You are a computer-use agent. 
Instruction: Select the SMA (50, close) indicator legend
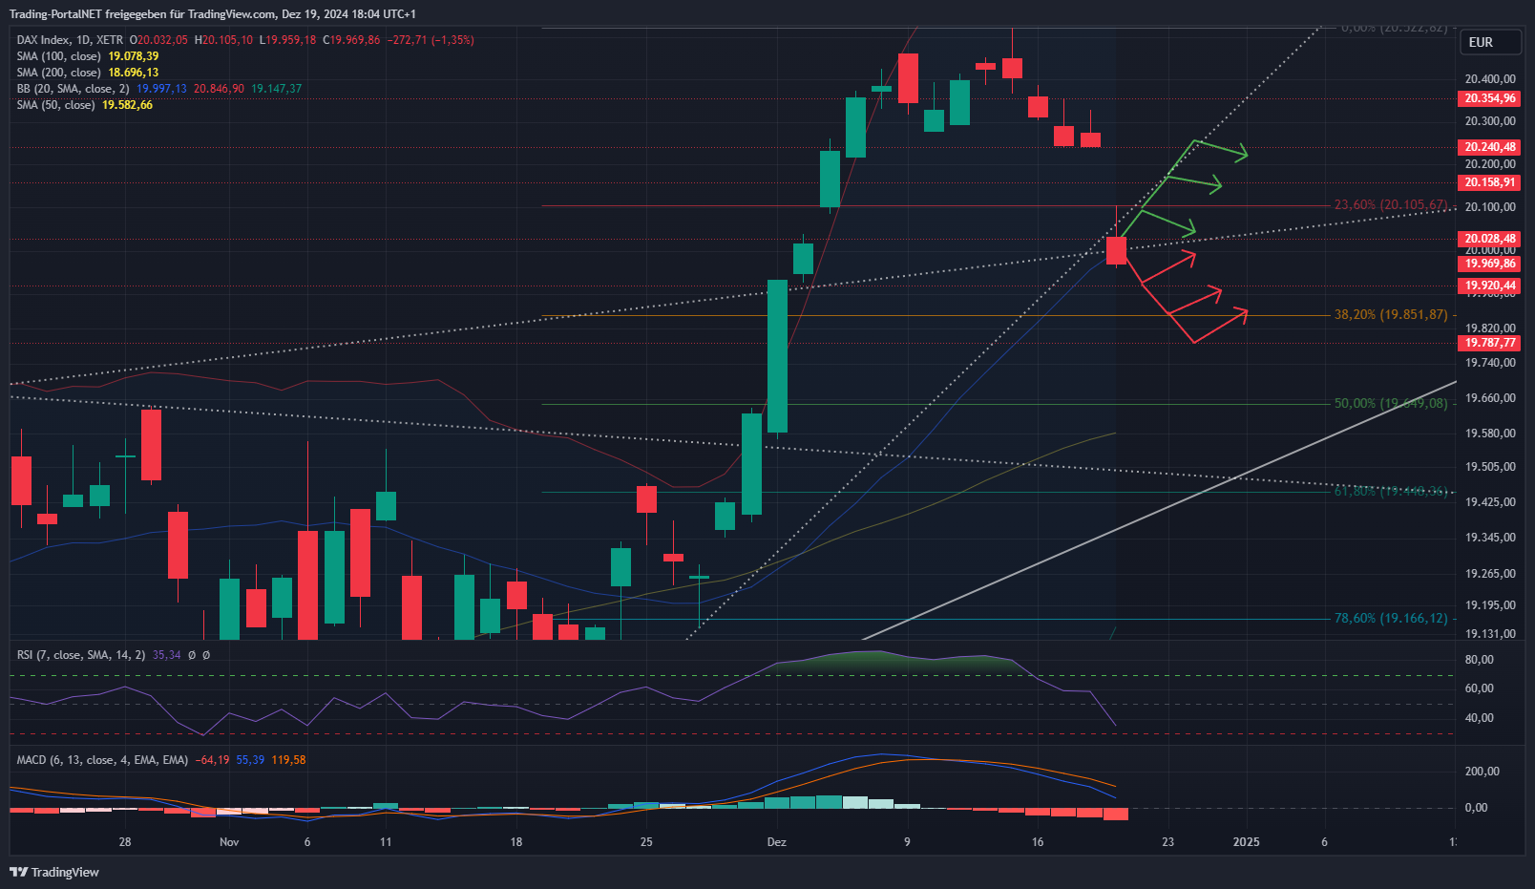tap(55, 105)
